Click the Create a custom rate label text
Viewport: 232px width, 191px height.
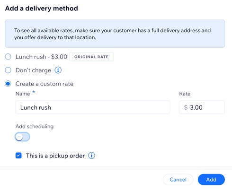(x=45, y=84)
